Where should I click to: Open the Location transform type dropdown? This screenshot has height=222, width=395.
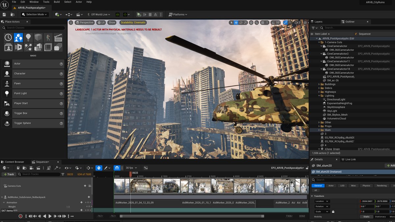[x=322, y=201]
